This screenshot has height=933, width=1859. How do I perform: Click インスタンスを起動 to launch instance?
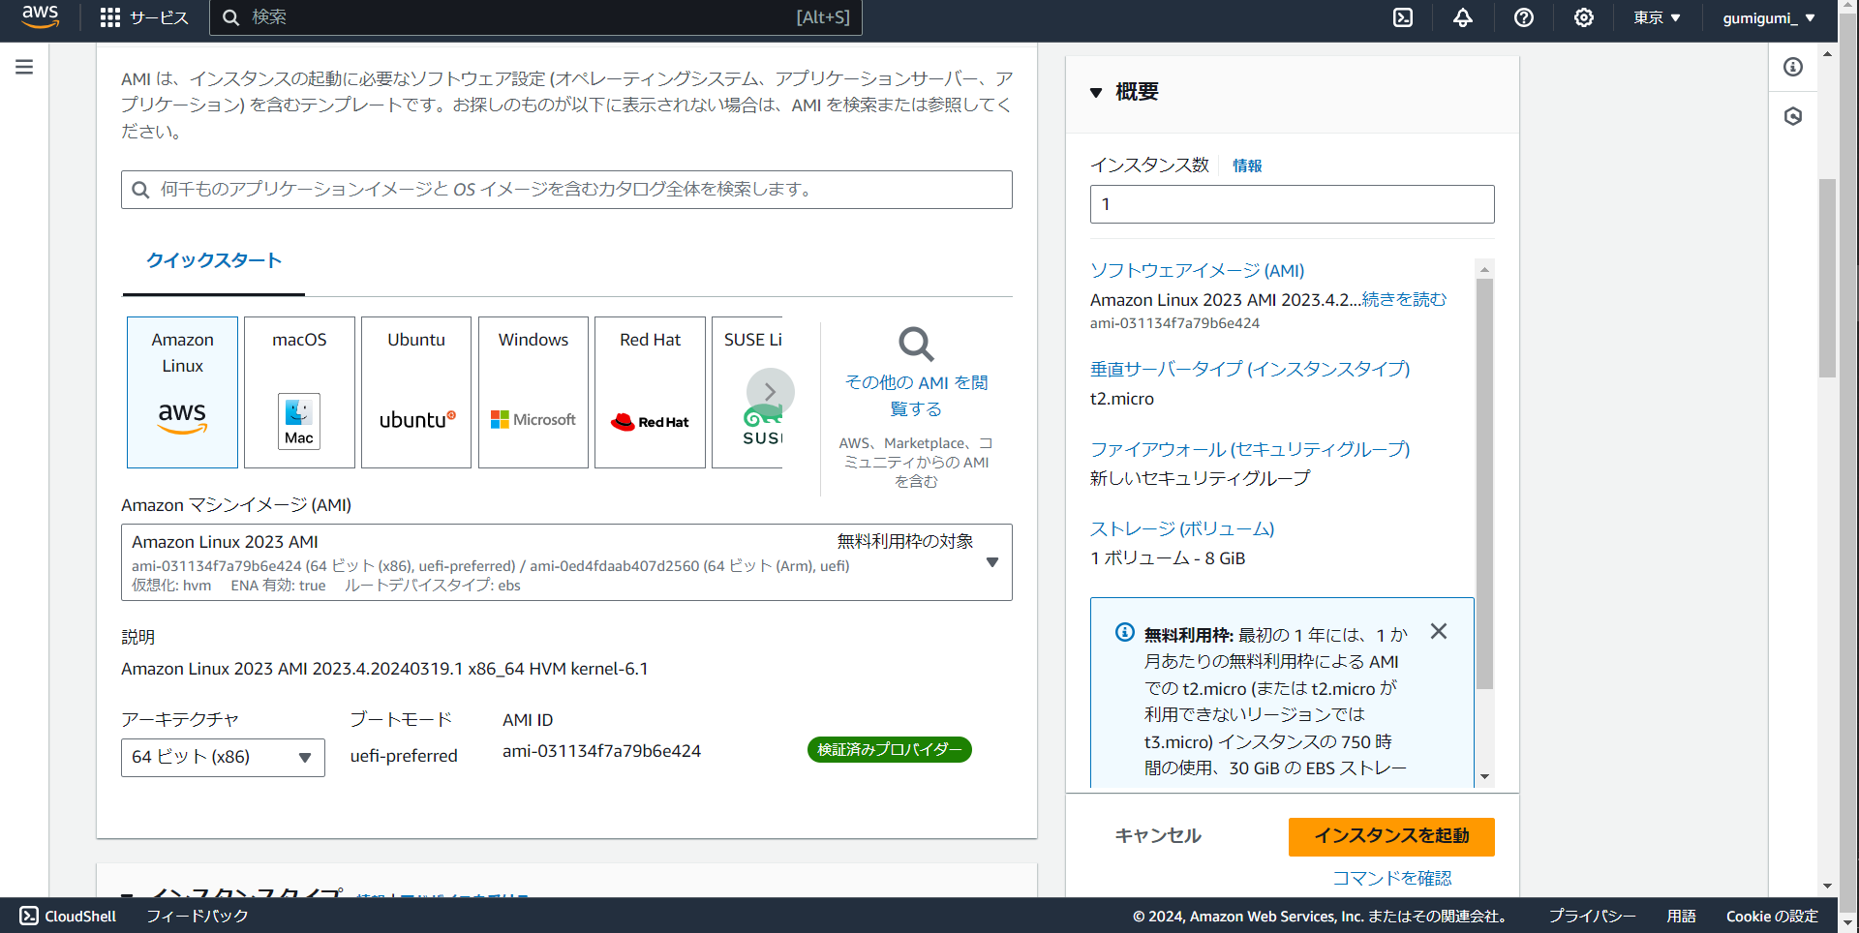[x=1390, y=836]
